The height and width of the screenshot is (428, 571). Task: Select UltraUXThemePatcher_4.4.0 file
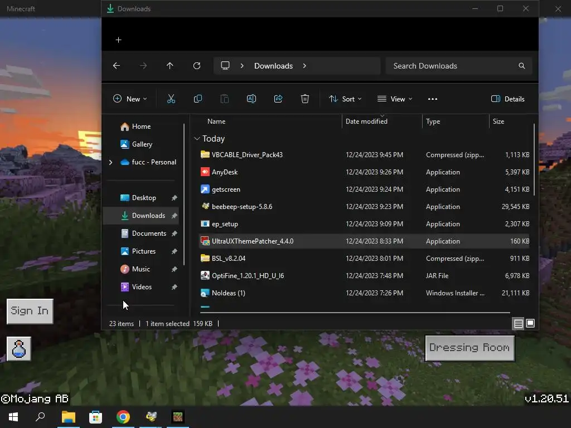pos(364,241)
